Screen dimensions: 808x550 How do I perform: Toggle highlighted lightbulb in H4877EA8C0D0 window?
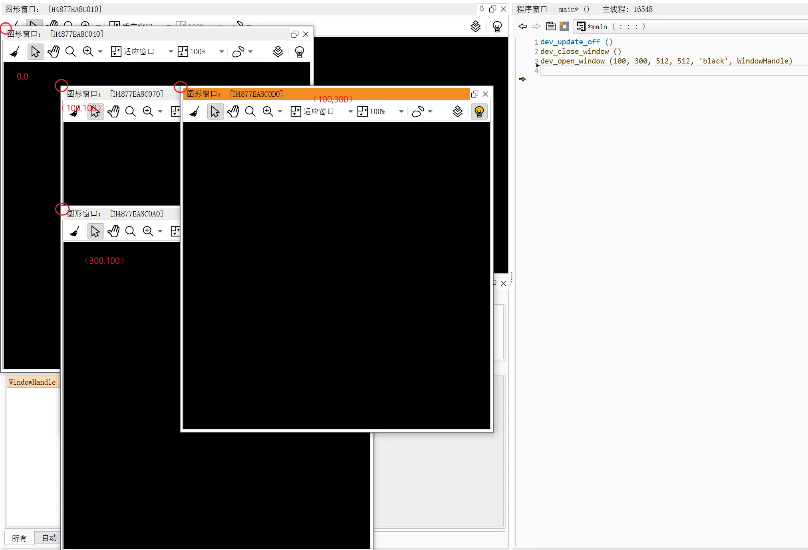[479, 111]
